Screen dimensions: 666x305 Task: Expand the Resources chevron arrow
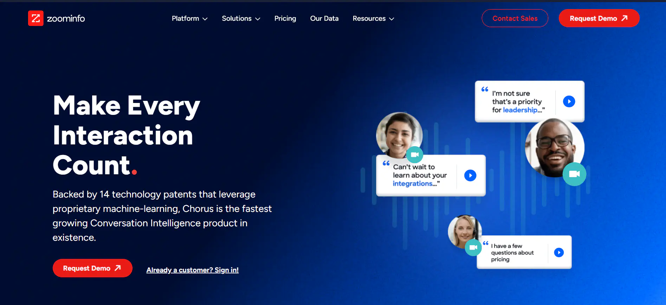392,19
